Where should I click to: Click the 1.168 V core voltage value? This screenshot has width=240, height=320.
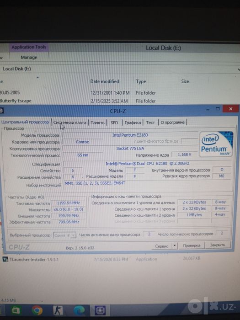(x=184, y=155)
